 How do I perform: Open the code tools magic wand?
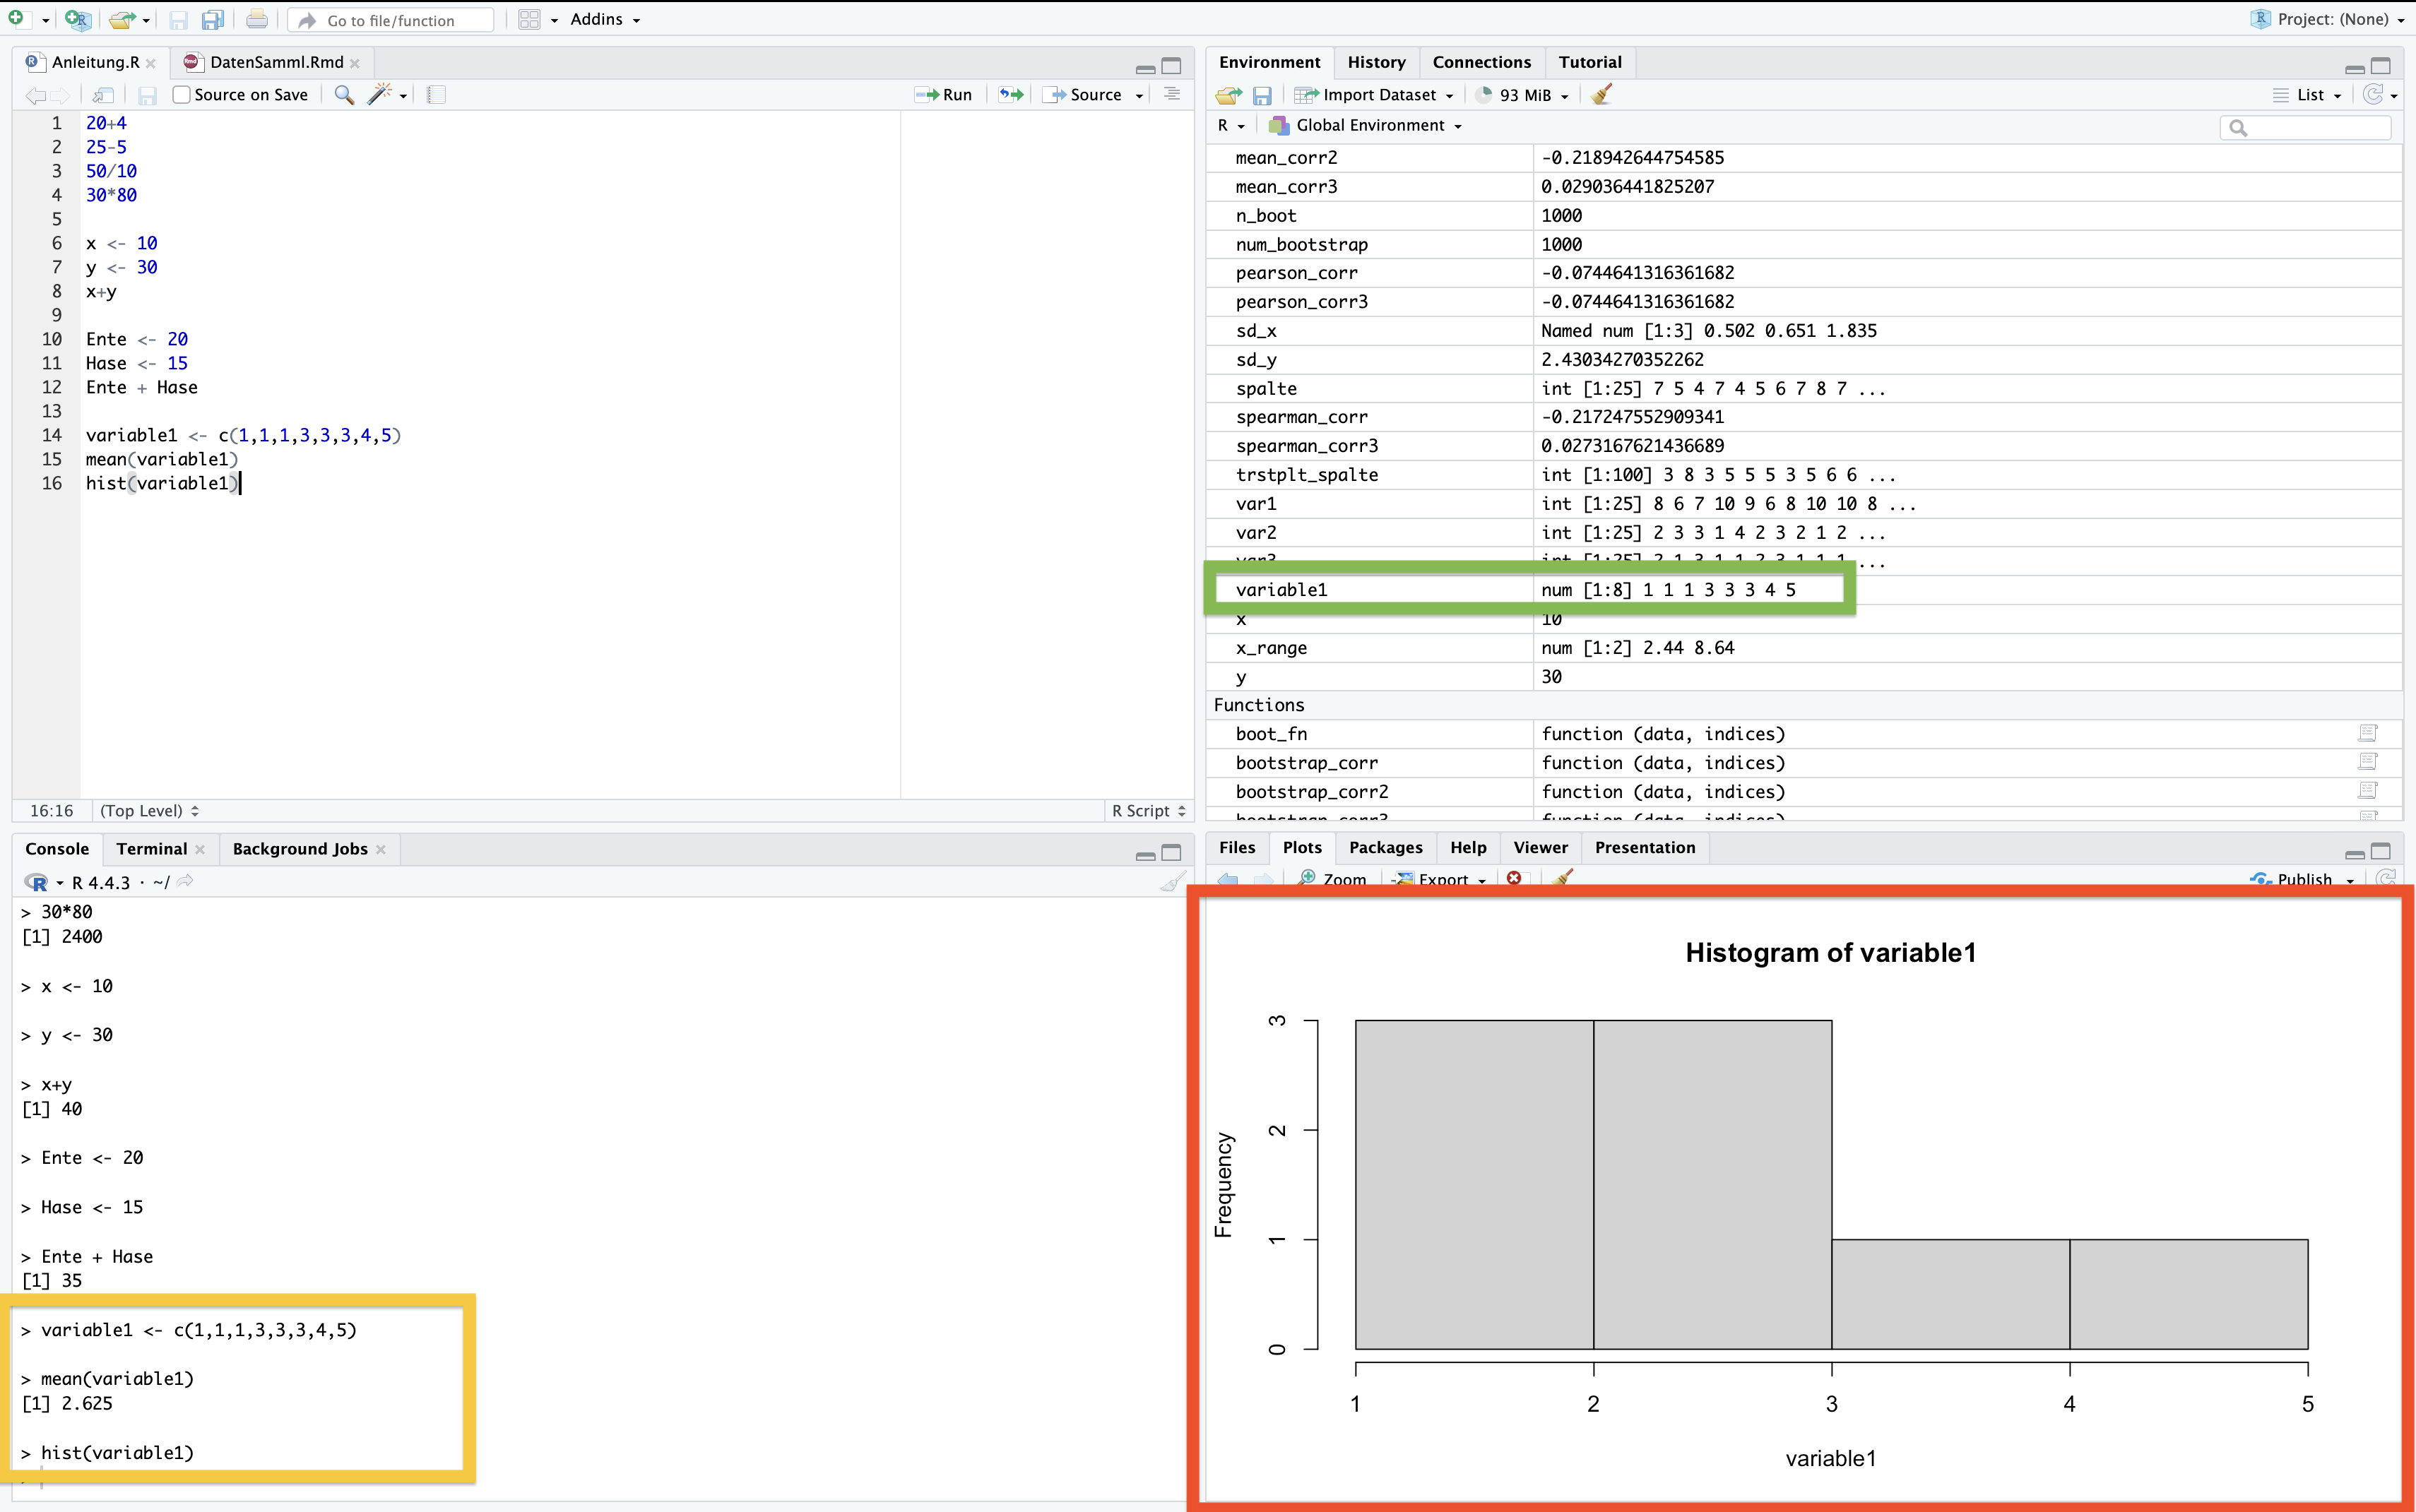[x=379, y=95]
